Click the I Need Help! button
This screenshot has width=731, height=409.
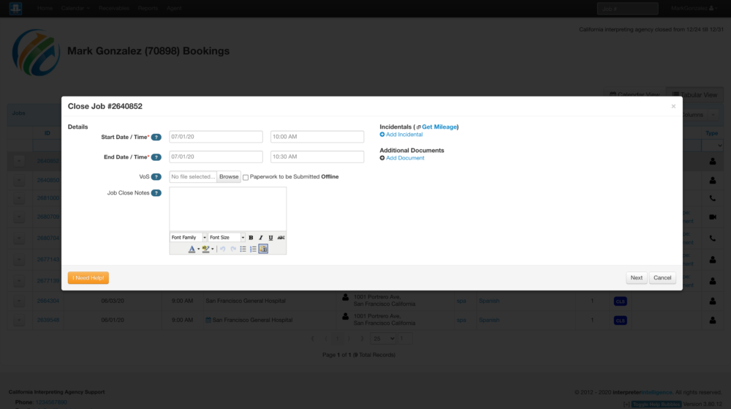coord(88,278)
